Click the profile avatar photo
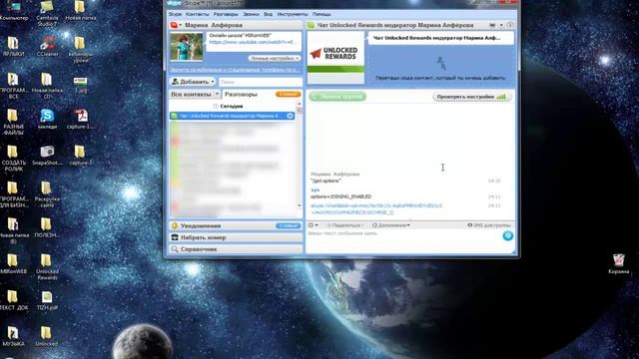The width and height of the screenshot is (639, 359). coord(187,47)
